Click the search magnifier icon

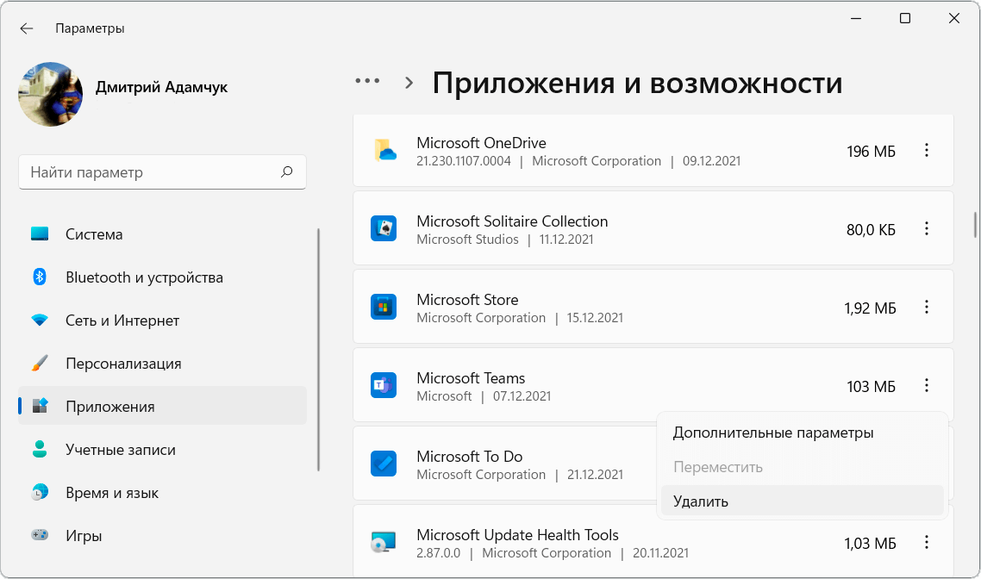point(287,172)
